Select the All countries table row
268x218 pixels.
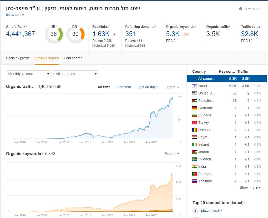[227, 79]
